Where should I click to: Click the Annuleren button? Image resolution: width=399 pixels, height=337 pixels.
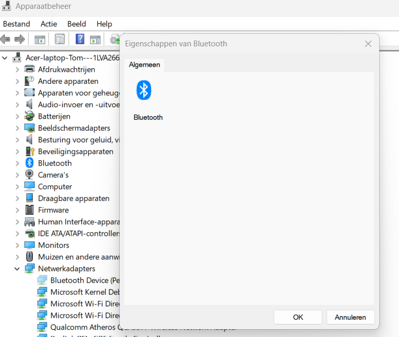click(x=350, y=317)
